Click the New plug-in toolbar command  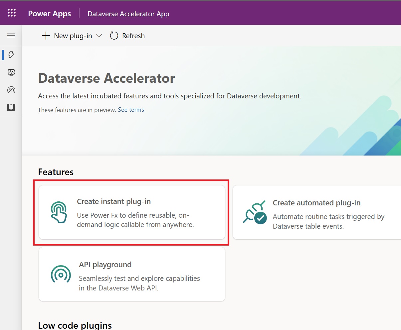point(67,36)
